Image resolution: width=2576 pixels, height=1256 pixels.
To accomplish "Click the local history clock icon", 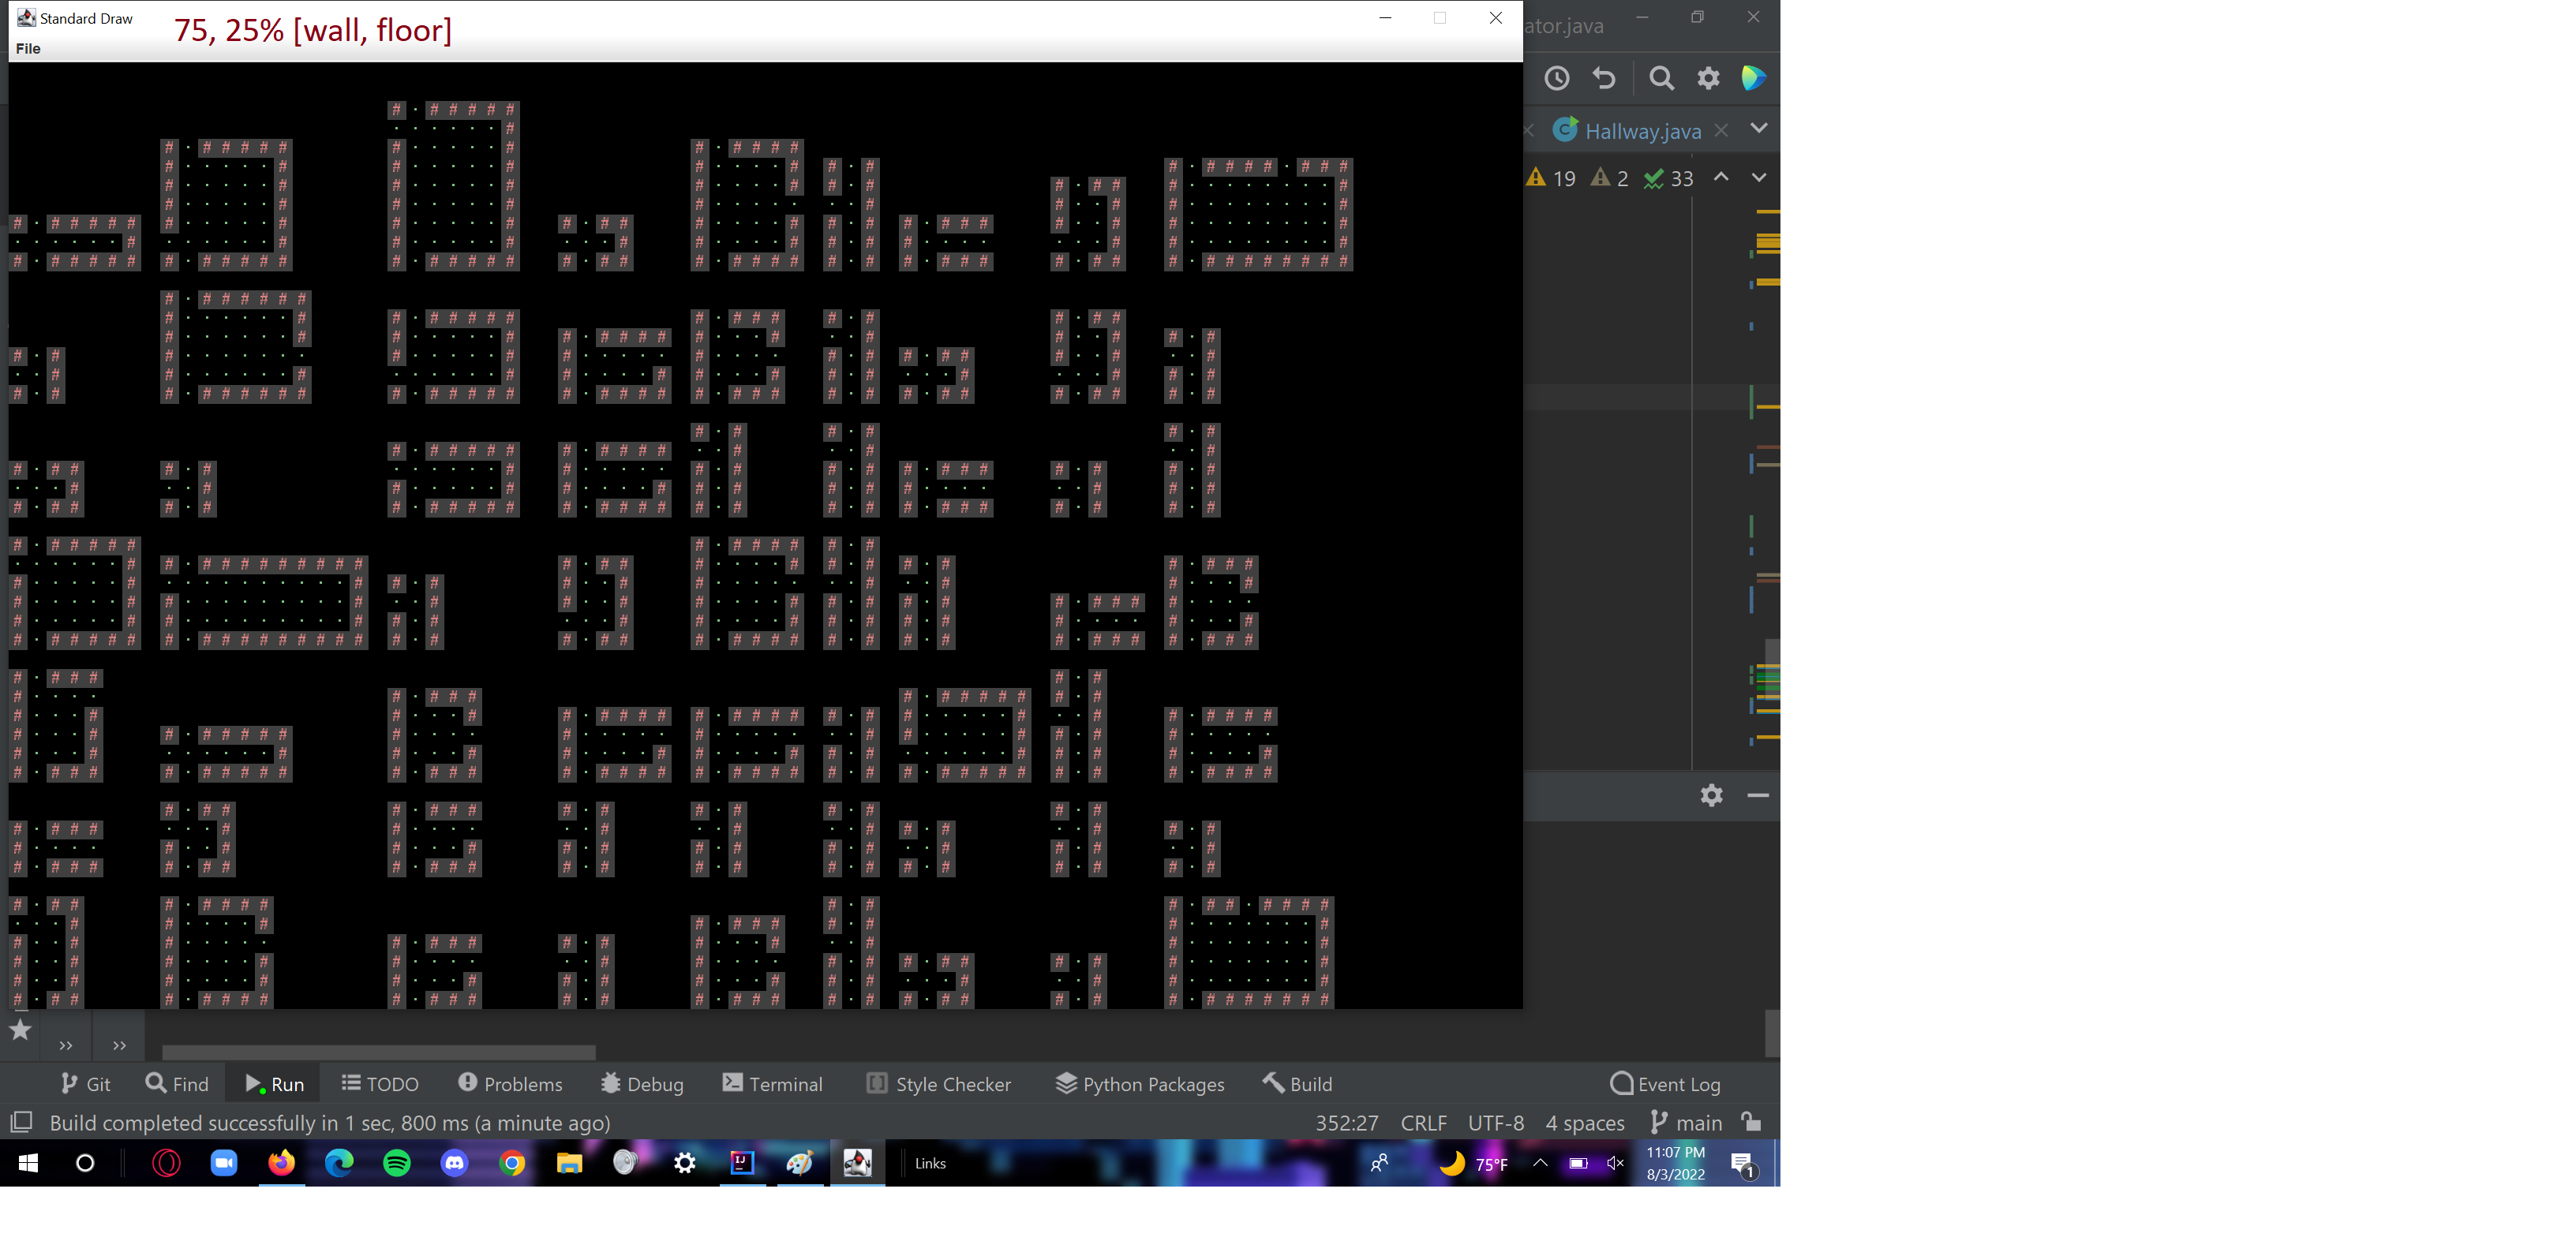I will pyautogui.click(x=1556, y=78).
